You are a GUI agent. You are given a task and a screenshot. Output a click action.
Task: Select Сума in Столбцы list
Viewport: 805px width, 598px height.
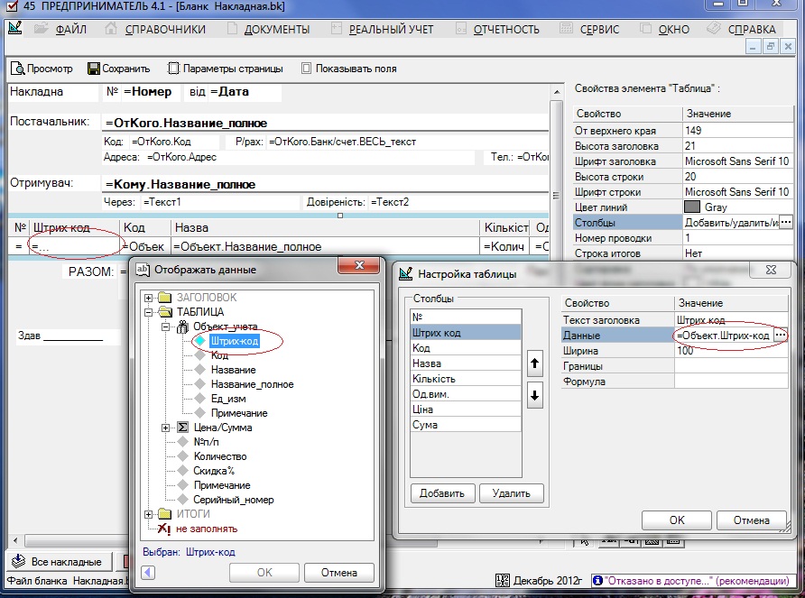[465, 425]
